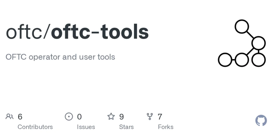The height and width of the screenshot is (136, 276).
Task: Click the fork icon for Forks
Action: point(150,116)
